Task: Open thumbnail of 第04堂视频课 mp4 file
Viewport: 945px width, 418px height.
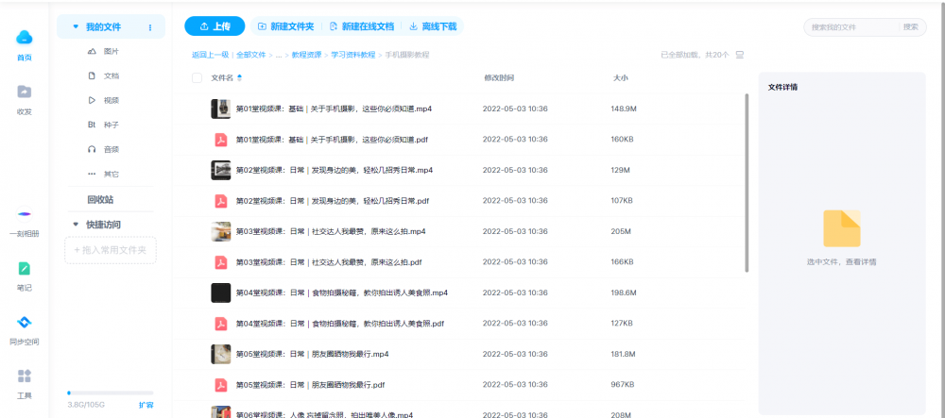Action: pyautogui.click(x=220, y=293)
